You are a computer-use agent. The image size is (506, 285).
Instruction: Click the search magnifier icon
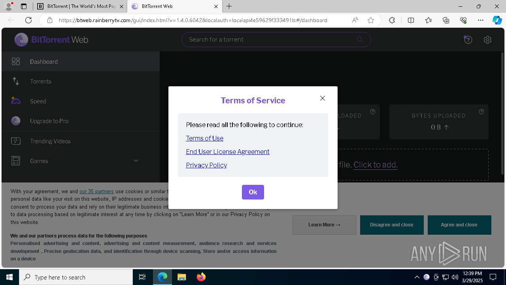pyautogui.click(x=360, y=39)
